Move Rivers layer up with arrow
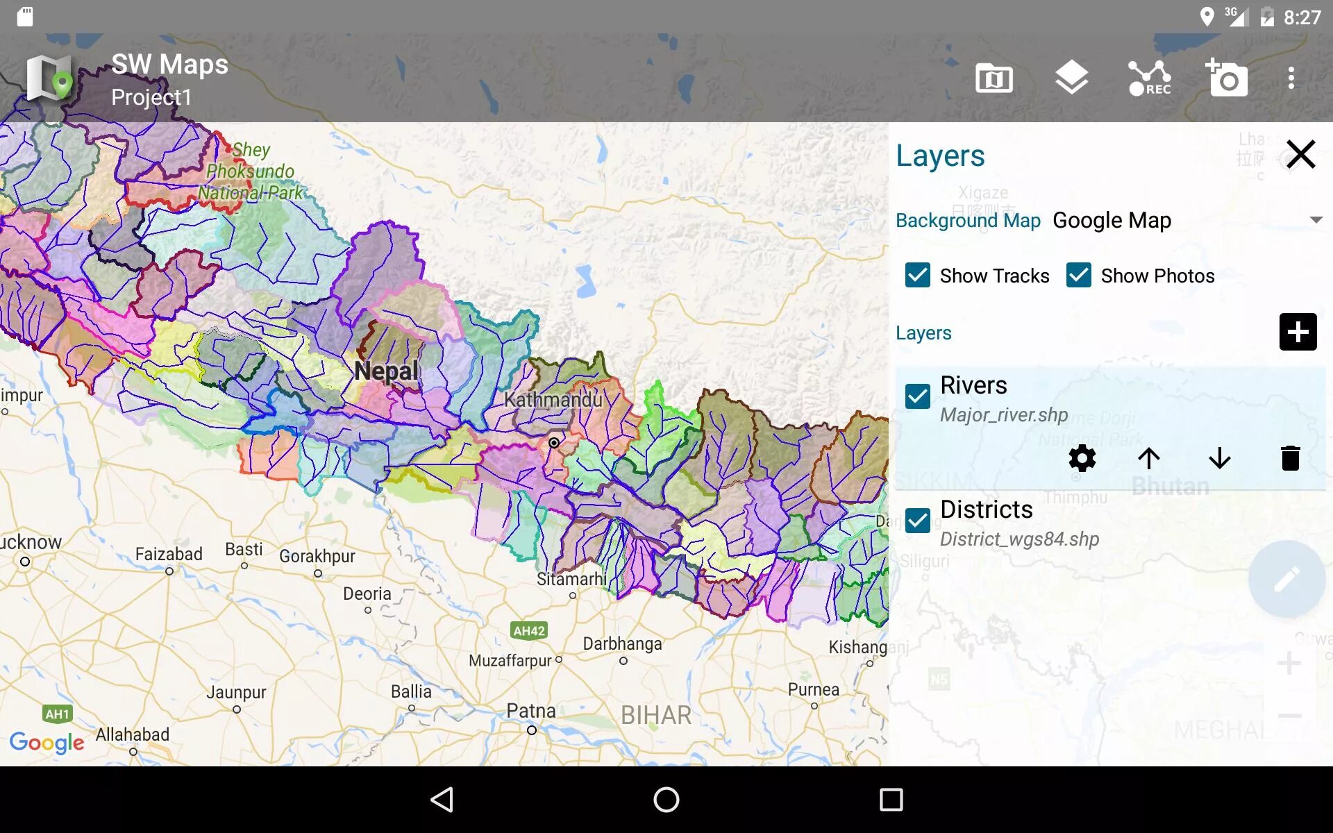Viewport: 1333px width, 833px height. click(1149, 458)
